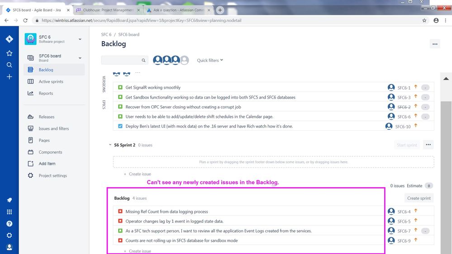Open issue key SFC6-7

(x=404, y=231)
